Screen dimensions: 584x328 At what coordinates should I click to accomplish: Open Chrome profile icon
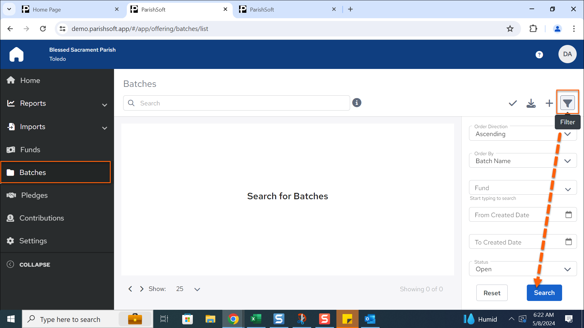[x=558, y=29]
